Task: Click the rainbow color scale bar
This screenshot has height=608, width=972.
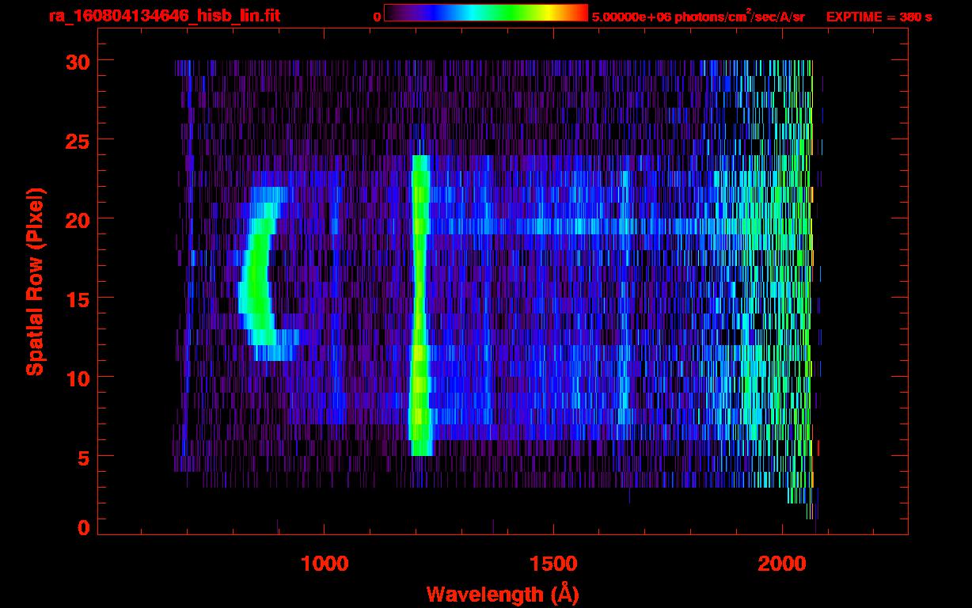Action: 486,13
